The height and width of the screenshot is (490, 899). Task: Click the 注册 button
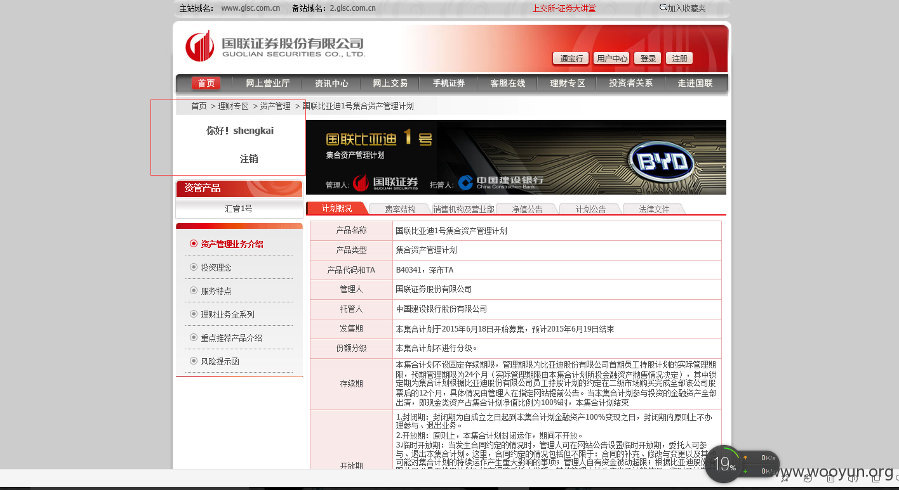tap(679, 58)
